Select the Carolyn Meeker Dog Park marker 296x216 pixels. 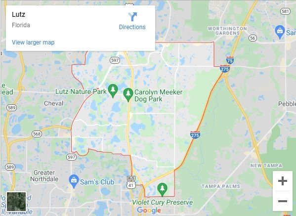coord(128,95)
